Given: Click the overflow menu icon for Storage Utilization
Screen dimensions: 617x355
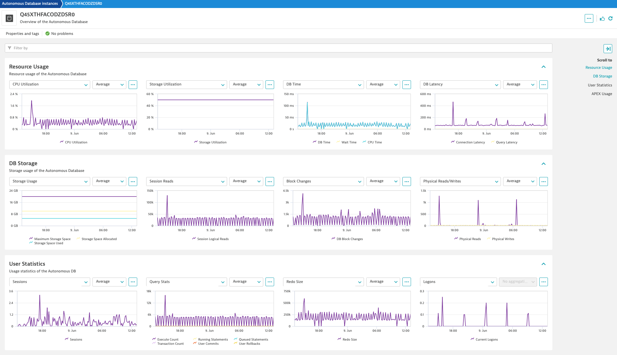Looking at the screenshot, I should coord(270,85).
